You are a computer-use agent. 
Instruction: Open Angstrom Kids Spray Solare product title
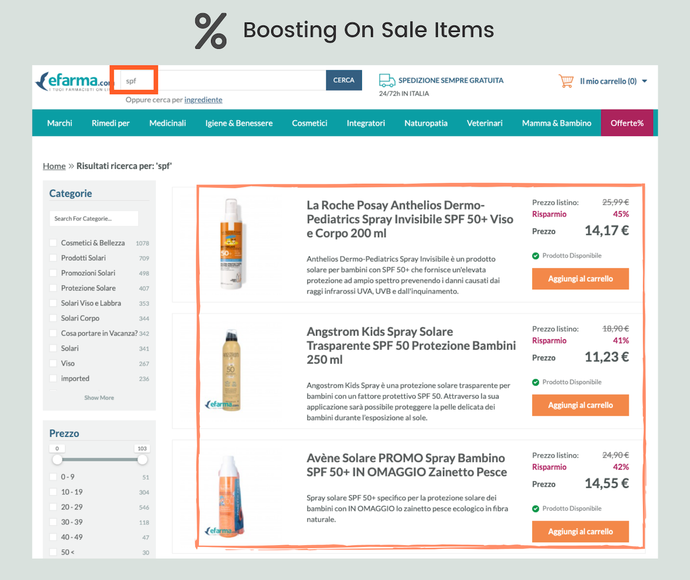(x=411, y=346)
